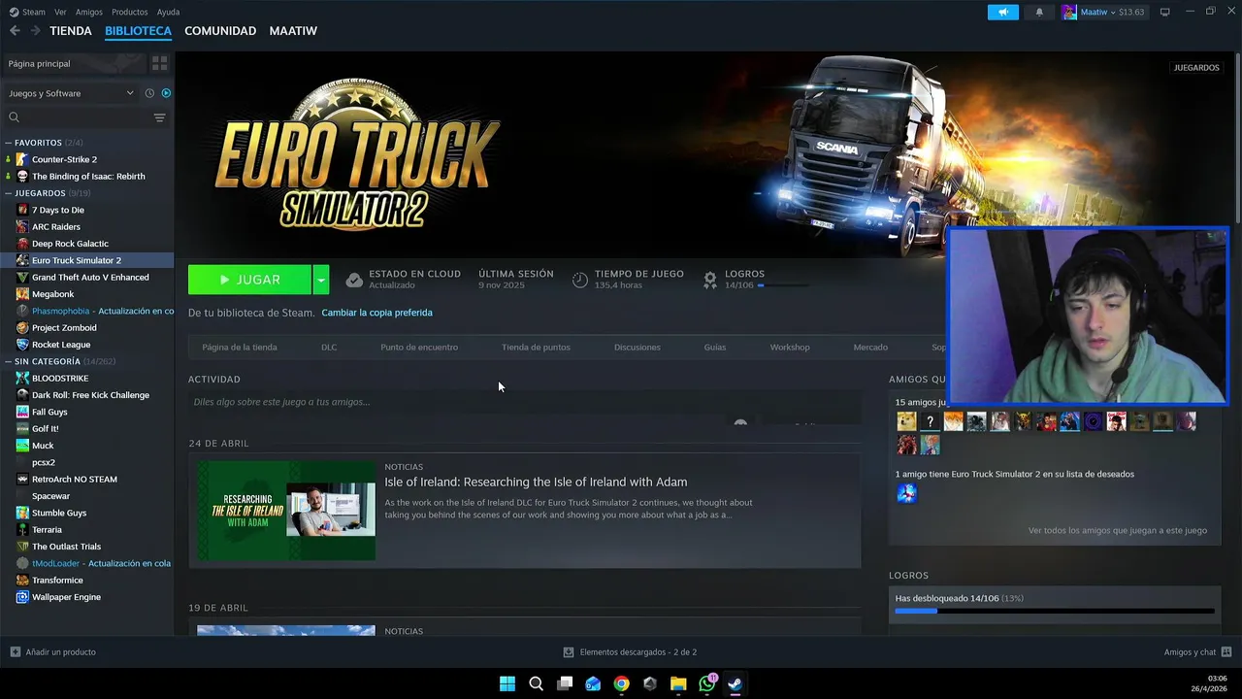Open the Isle of Ireland news thumbnail
The image size is (1242, 699).
pyautogui.click(x=286, y=511)
